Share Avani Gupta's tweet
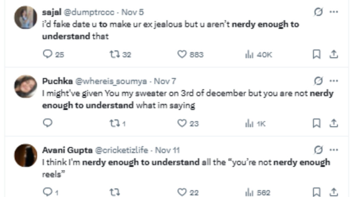 [x=334, y=192]
